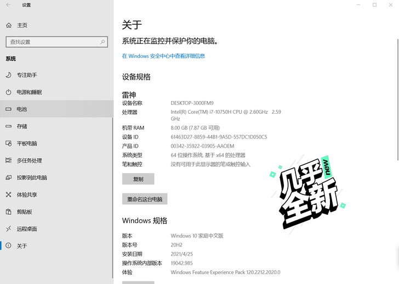Click the 专注助手 moon icon

point(8,75)
